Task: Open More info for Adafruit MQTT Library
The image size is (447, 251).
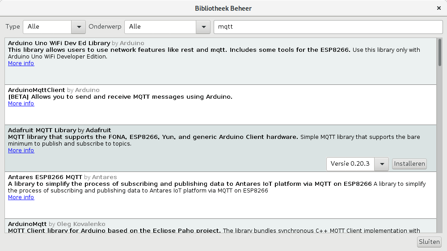Action: pos(21,151)
